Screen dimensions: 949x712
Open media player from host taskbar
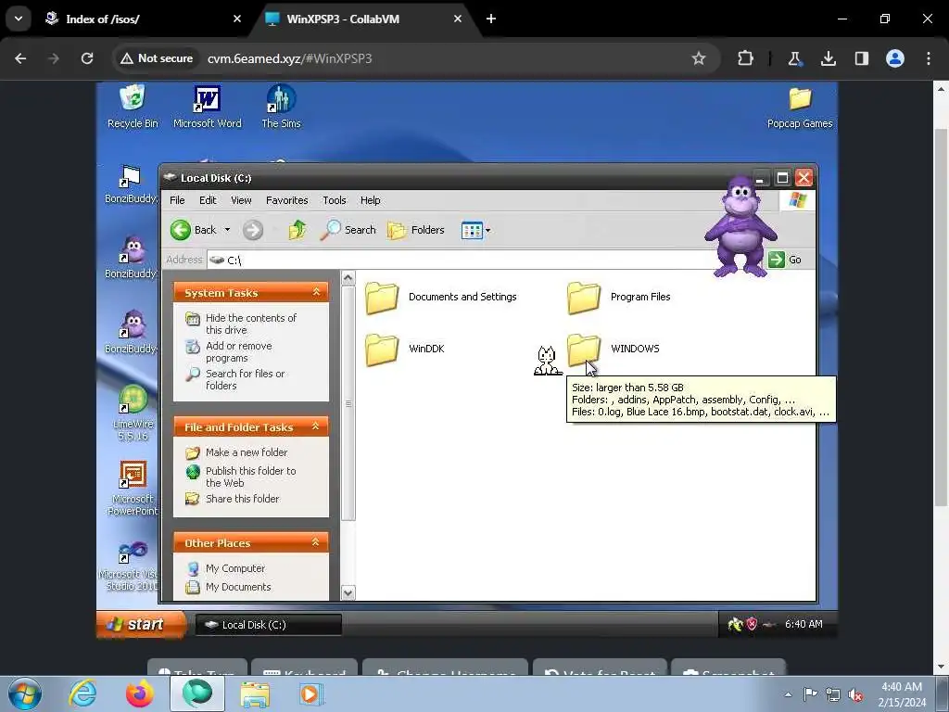311,693
